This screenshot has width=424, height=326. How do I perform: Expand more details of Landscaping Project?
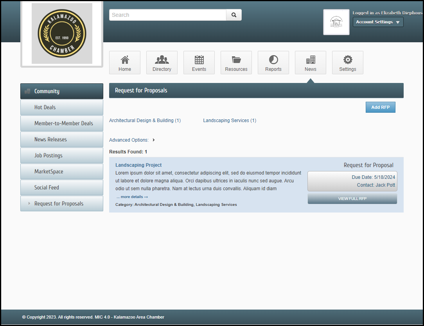[x=132, y=197]
